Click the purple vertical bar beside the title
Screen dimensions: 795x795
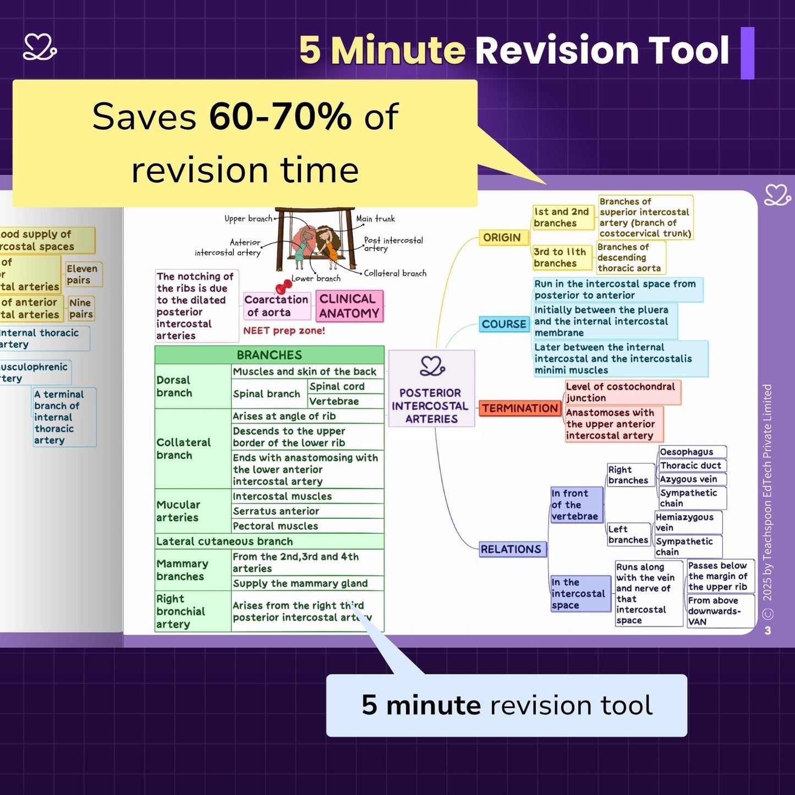point(747,53)
